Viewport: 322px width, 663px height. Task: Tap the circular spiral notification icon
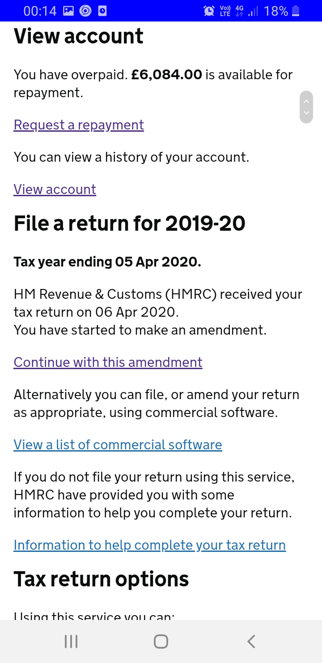(85, 11)
